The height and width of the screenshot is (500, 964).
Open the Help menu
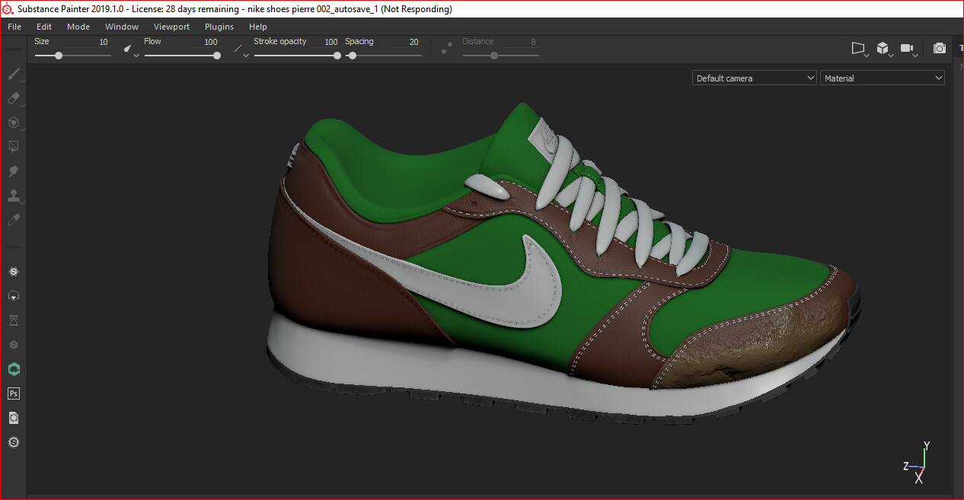pyautogui.click(x=258, y=27)
